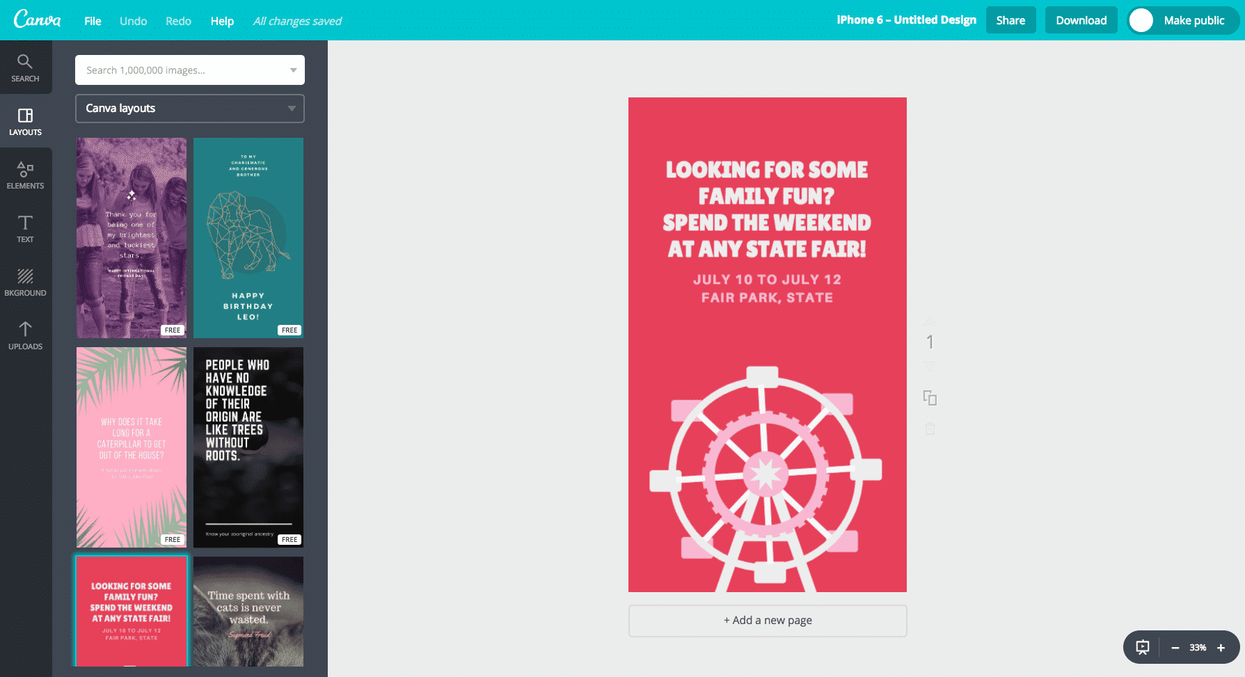This screenshot has width=1245, height=677.
Task: Open the Help menu
Action: tap(222, 21)
